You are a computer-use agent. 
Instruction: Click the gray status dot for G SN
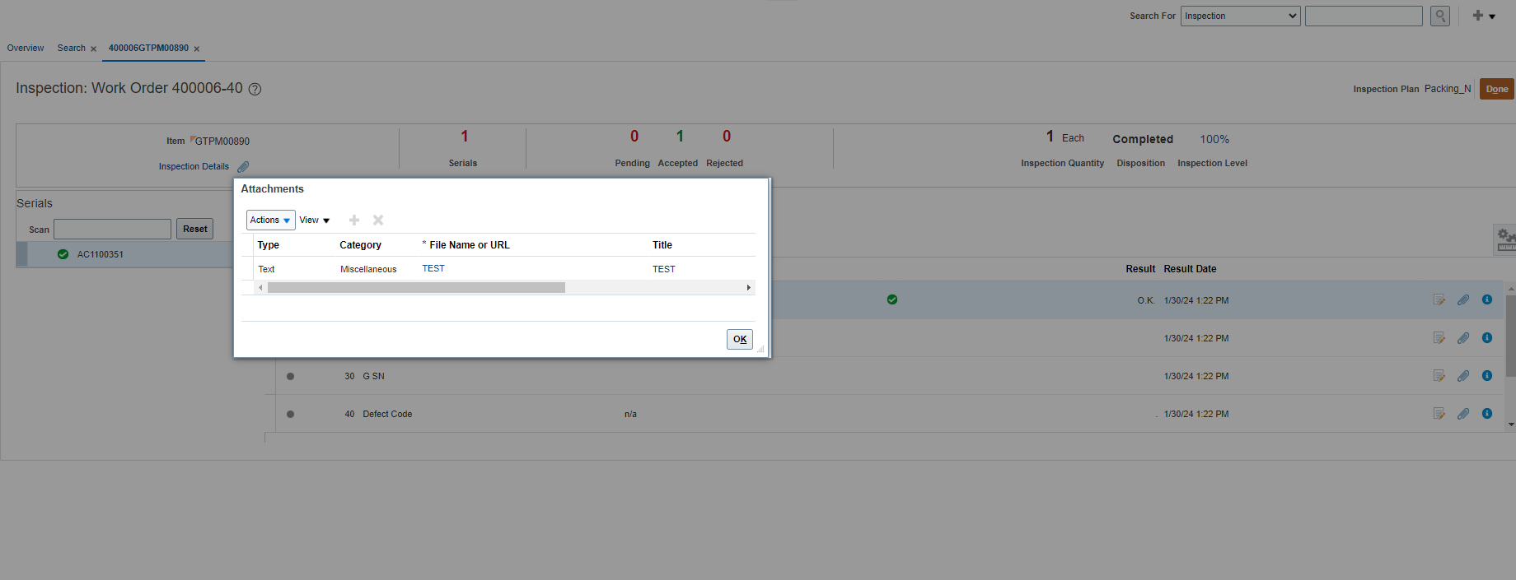click(290, 377)
